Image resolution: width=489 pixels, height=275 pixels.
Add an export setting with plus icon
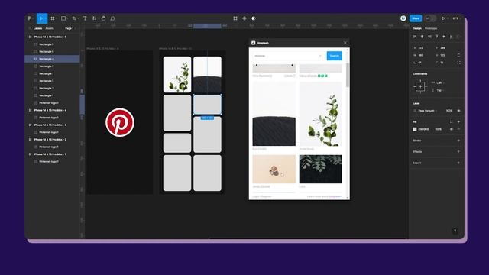tap(458, 163)
